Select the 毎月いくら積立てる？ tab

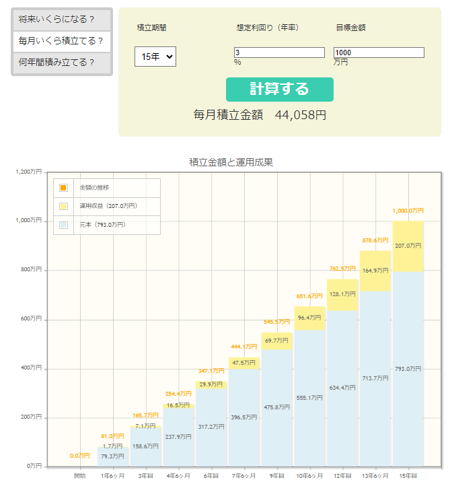(61, 41)
